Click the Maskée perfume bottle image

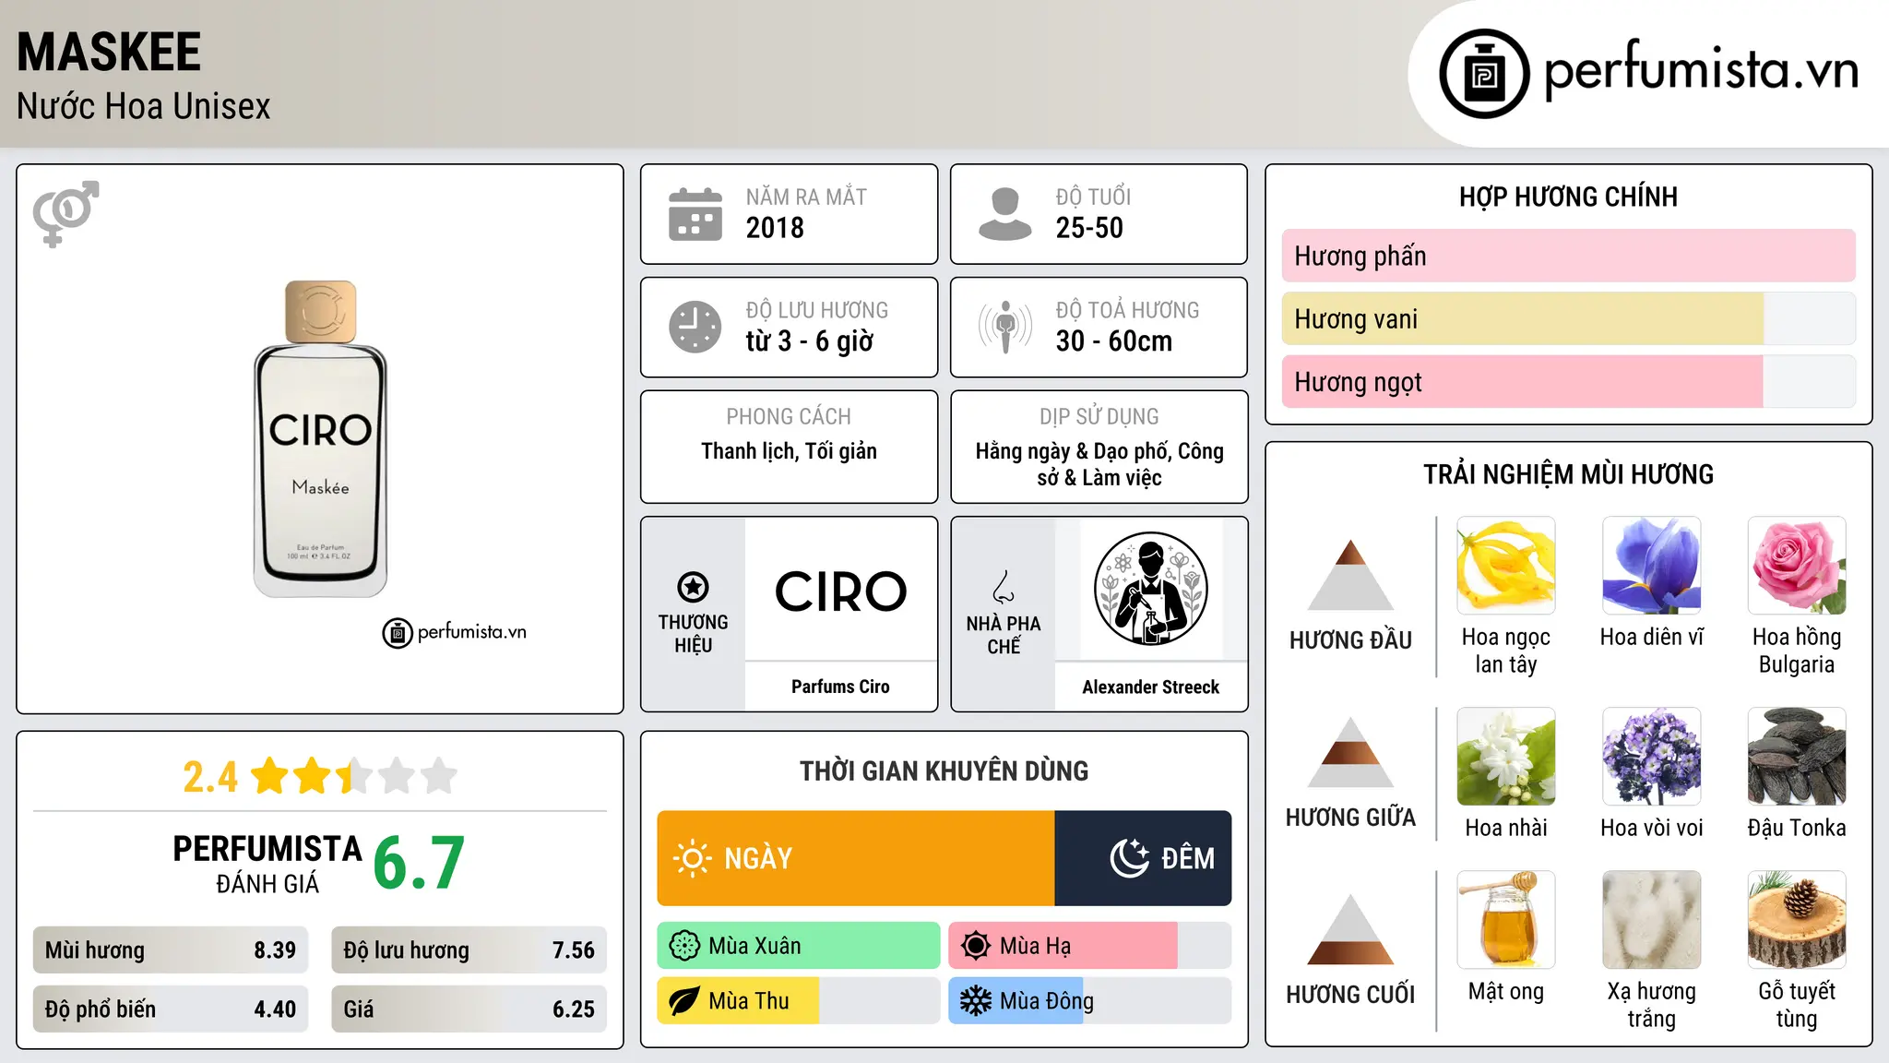[320, 439]
